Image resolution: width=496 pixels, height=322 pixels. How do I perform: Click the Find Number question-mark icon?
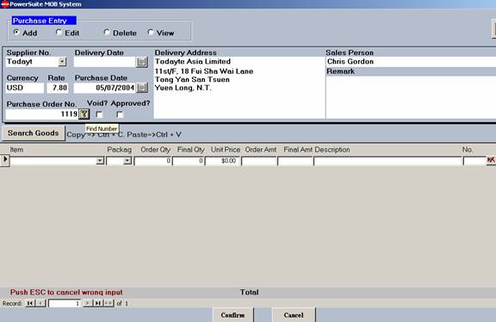(84, 114)
